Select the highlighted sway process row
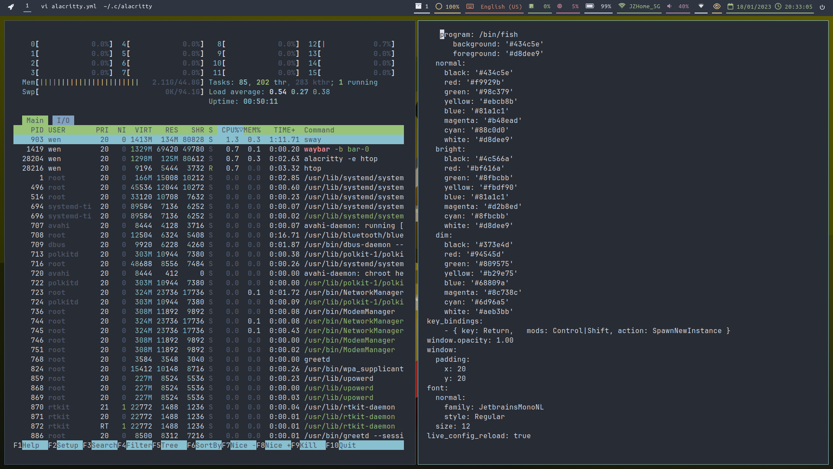 (x=209, y=139)
